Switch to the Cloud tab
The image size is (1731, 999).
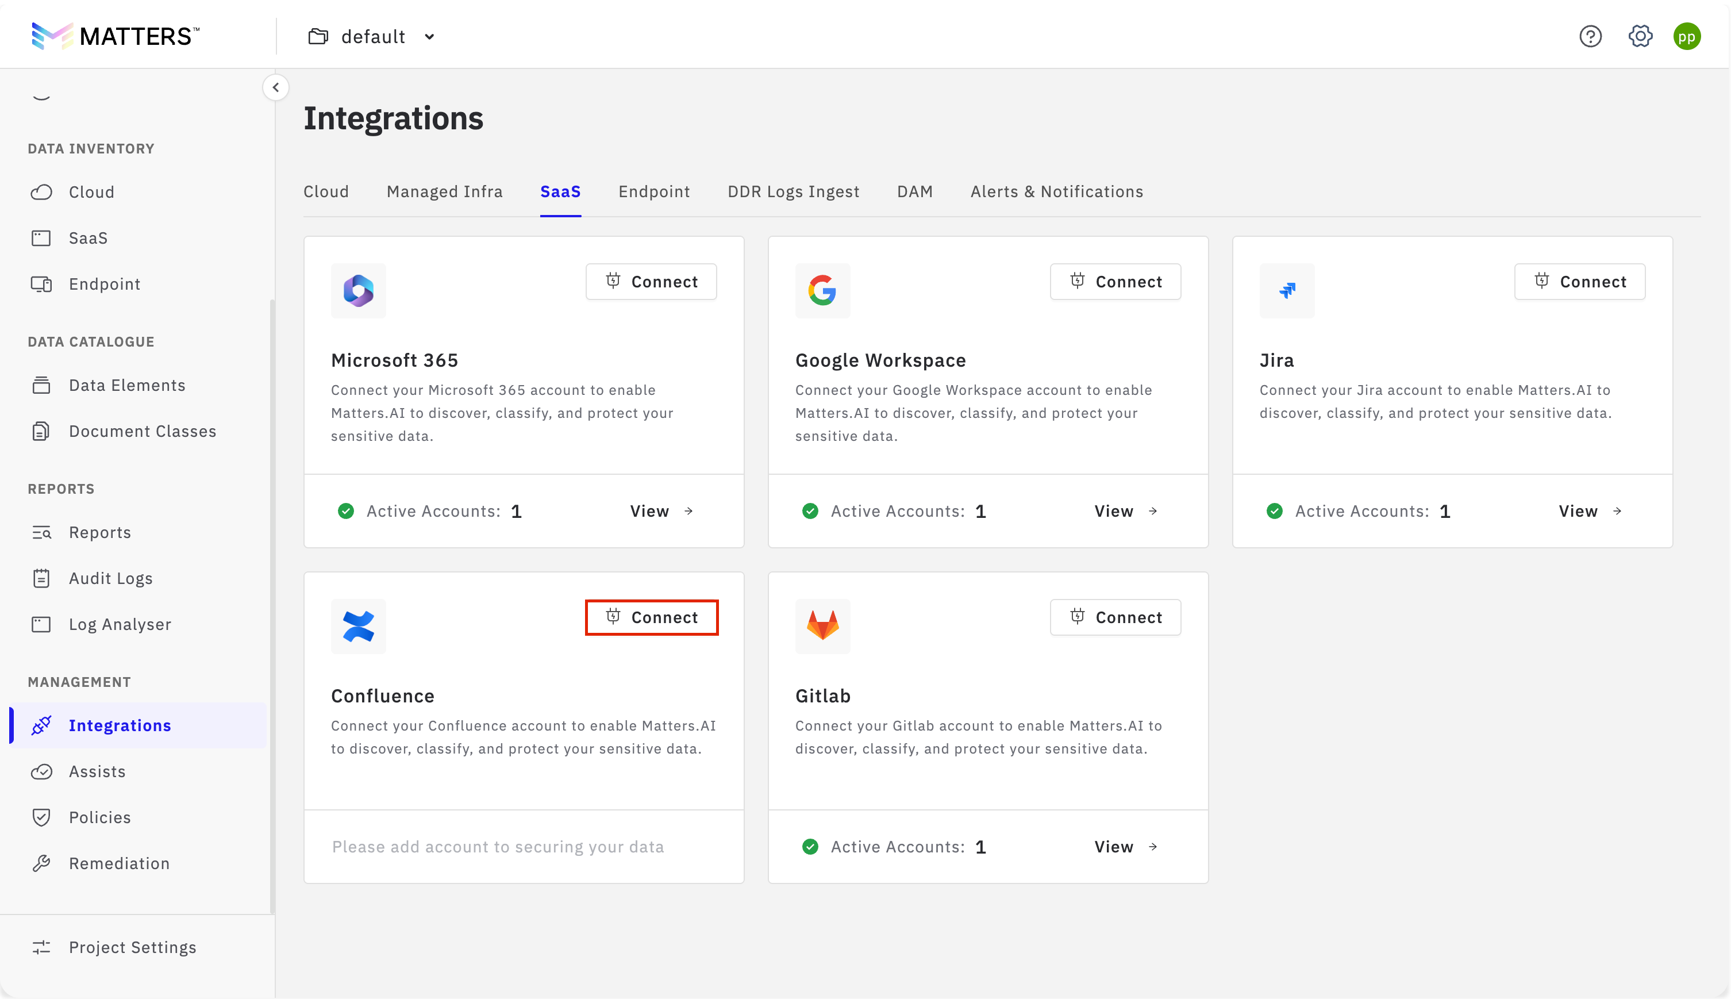[326, 191]
